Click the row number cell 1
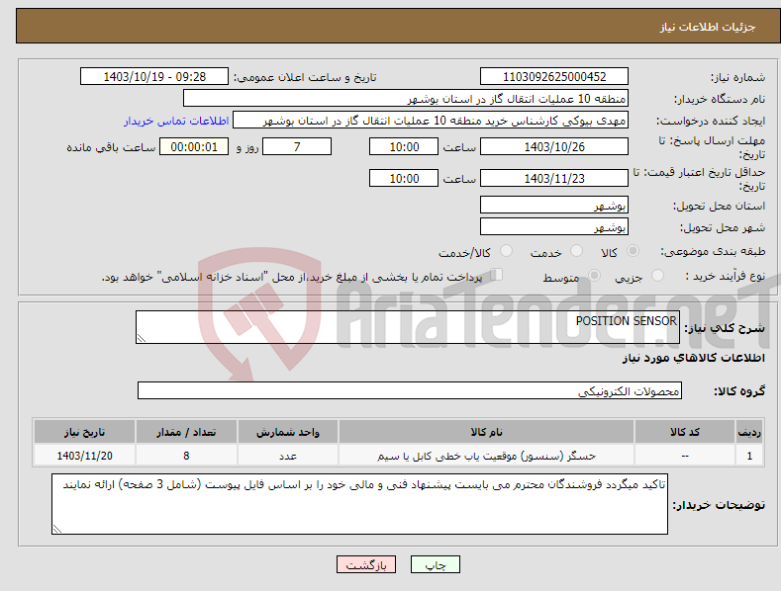 pos(749,456)
